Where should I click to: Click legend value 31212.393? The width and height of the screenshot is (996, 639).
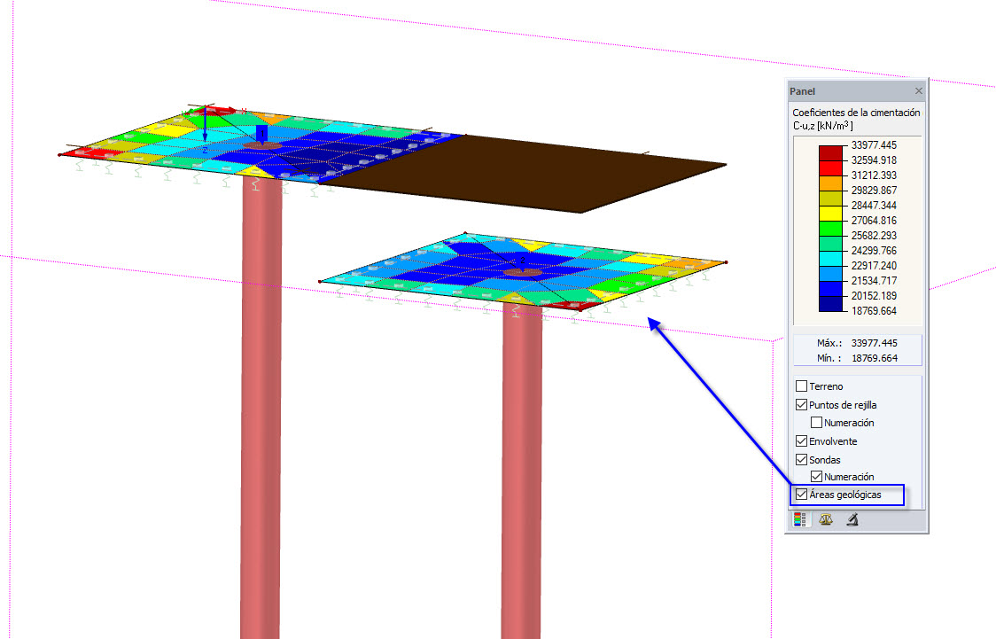click(x=874, y=175)
